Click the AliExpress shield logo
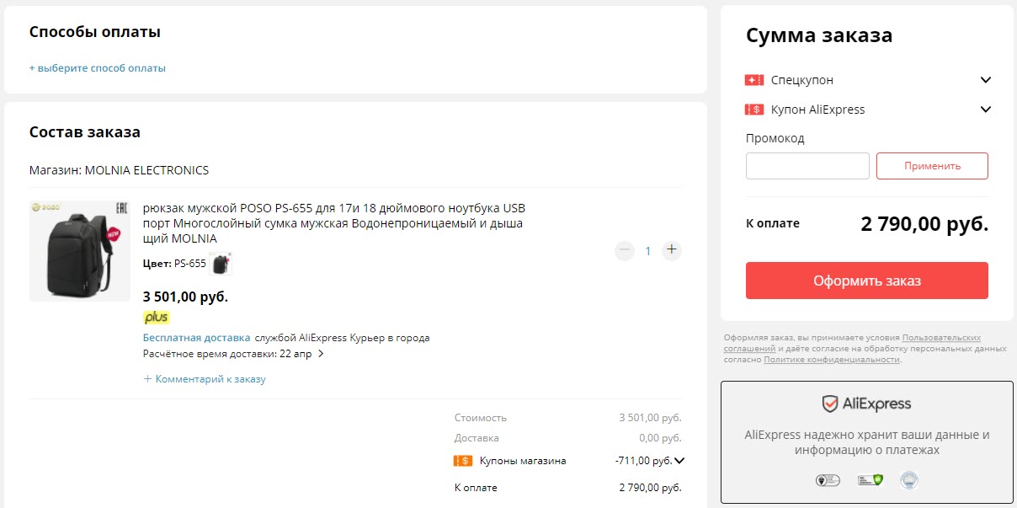1017x508 pixels. [829, 404]
